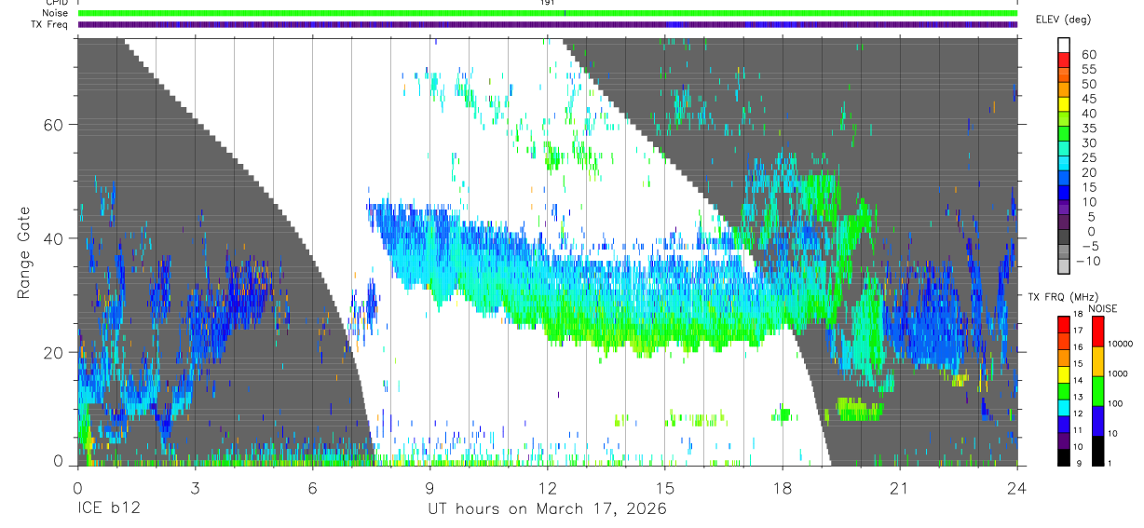Click the 6 tick on the UT hours axis
This screenshot has height=528, width=1144.
312,487
